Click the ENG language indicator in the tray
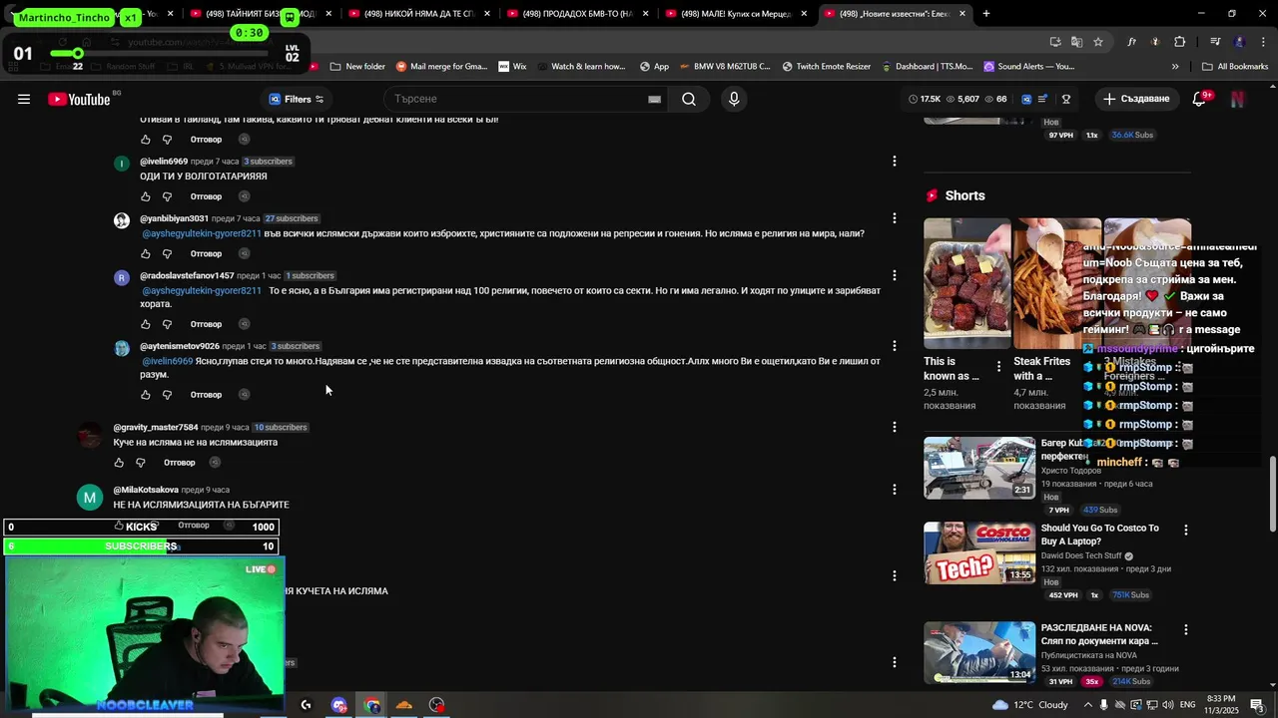The image size is (1278, 718). point(1187,705)
